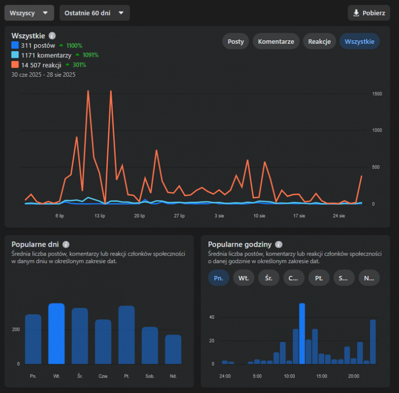Select the Wszystkie chart filter pill
The width and height of the screenshot is (399, 393).
point(360,41)
